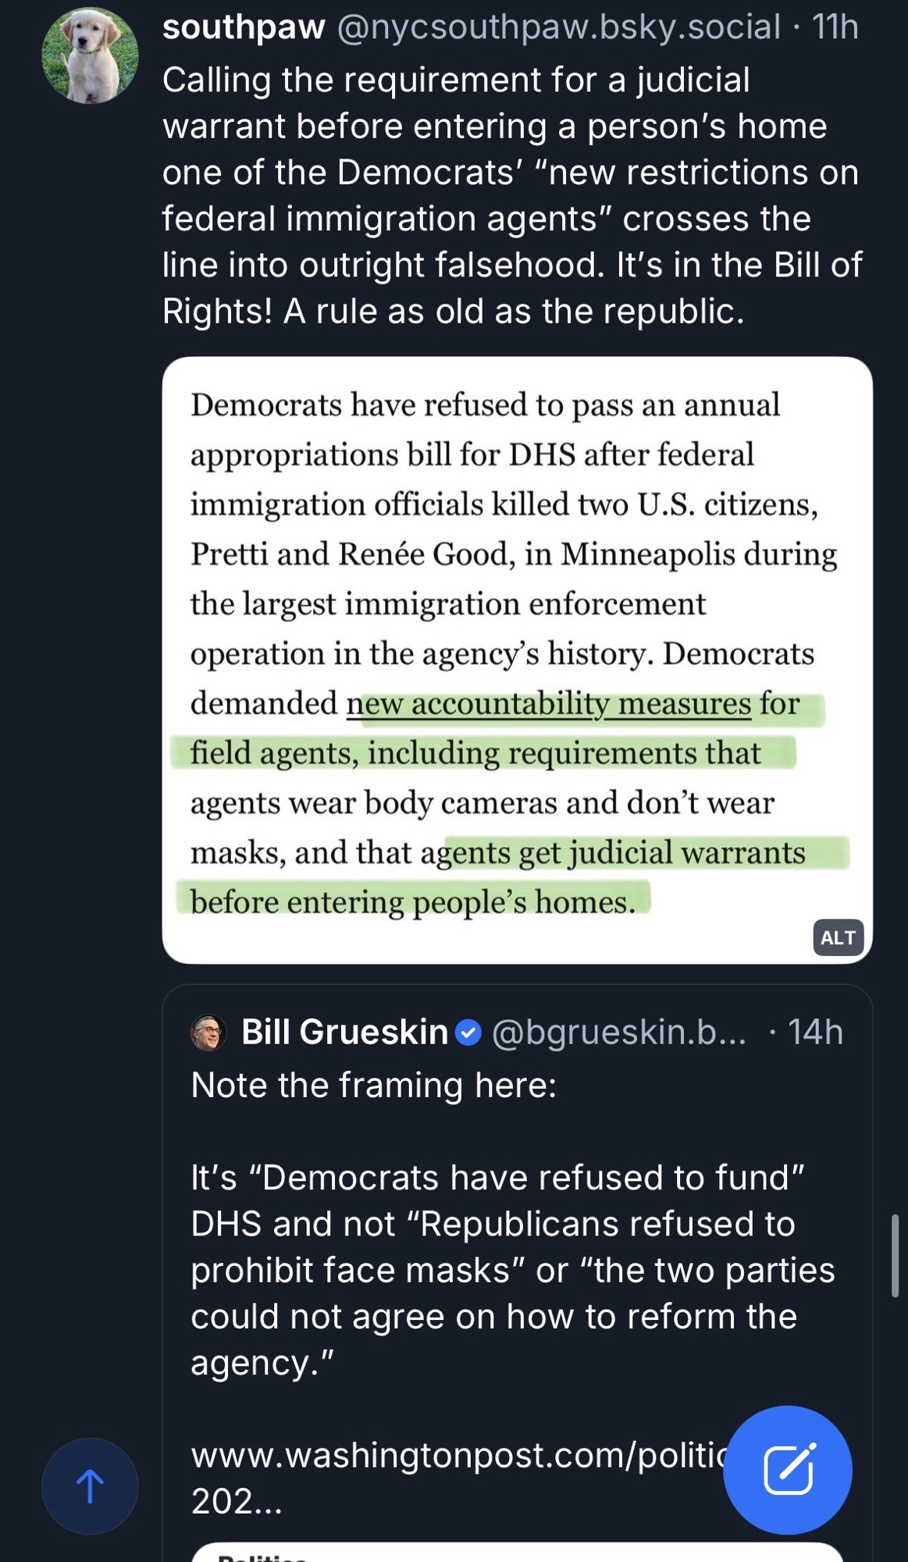Tap the @bgrueskin.b... handle
The height and width of the screenshot is (1562, 908).
point(618,1032)
